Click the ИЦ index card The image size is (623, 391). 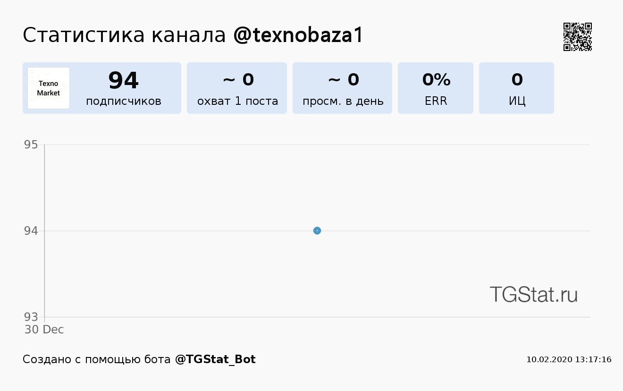516,88
